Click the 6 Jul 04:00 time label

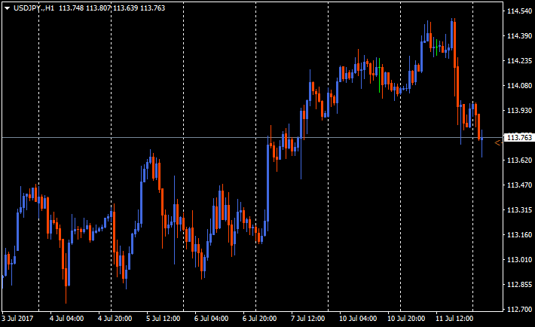[211, 319]
